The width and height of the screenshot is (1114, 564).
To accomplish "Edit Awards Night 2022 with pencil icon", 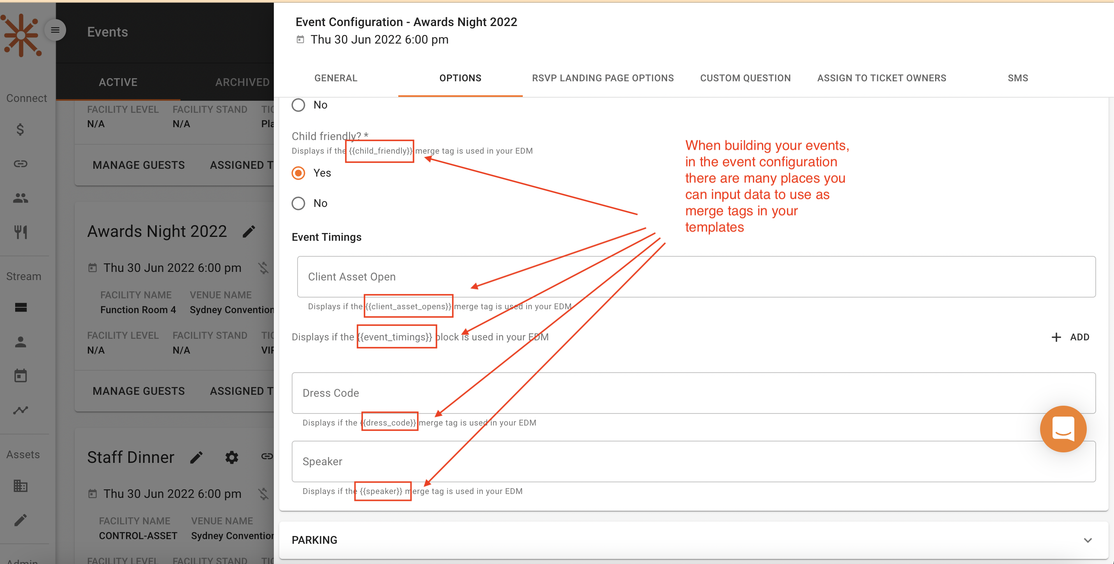I will [x=249, y=232].
